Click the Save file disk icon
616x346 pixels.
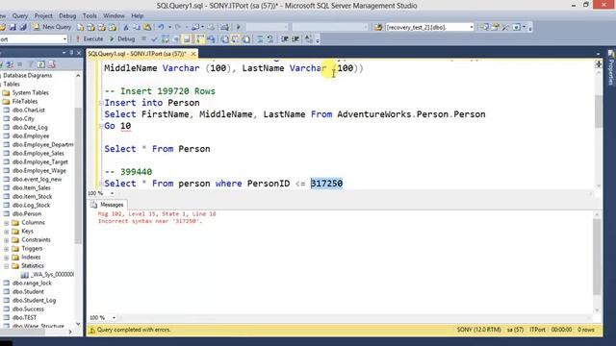[x=13, y=27]
